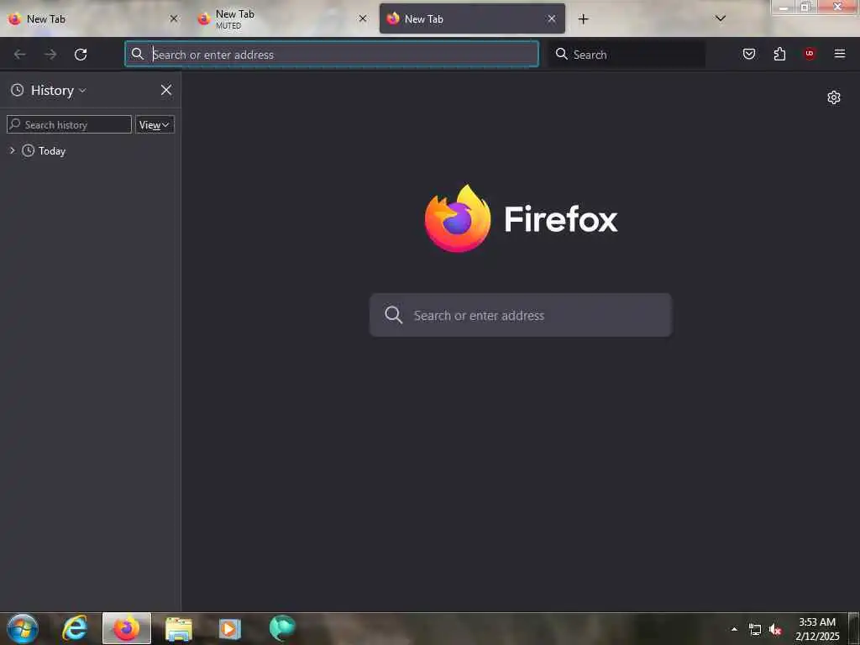Screen dimensions: 860x645
Task: Open the network tray icon
Action: (755, 630)
